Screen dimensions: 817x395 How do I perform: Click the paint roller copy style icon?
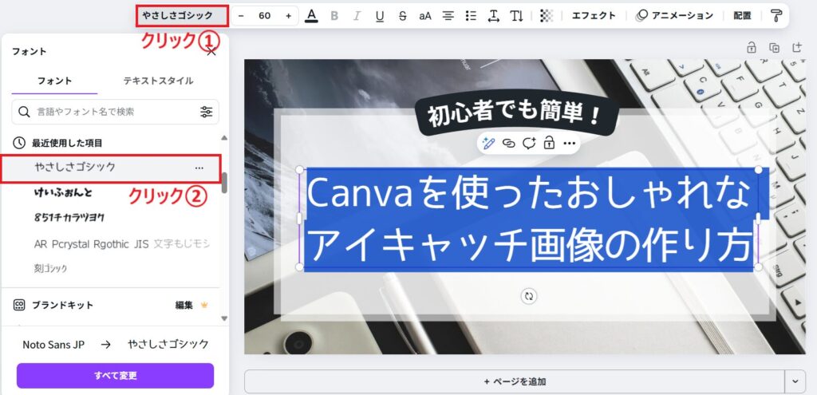click(776, 15)
